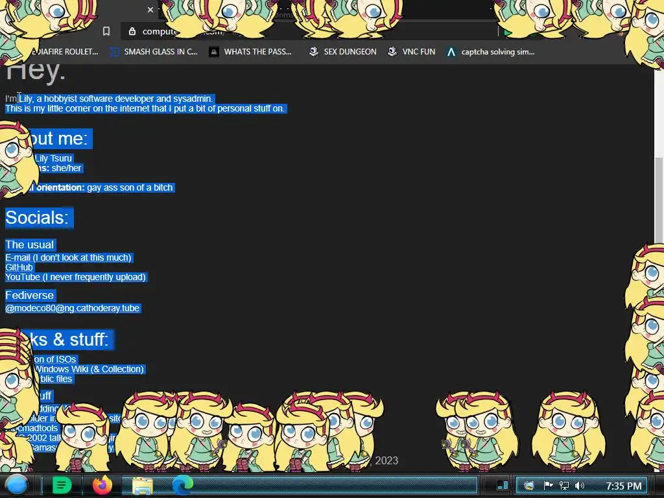Click the lock site-info icon in address bar

[x=132, y=31]
